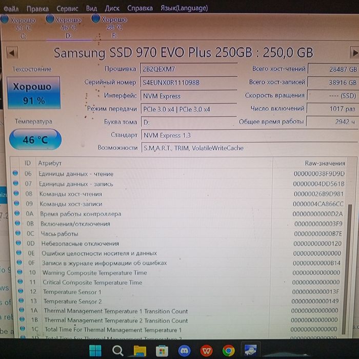Click the NVM Express 1.3 standard field
359x359 pixels.
point(250,135)
